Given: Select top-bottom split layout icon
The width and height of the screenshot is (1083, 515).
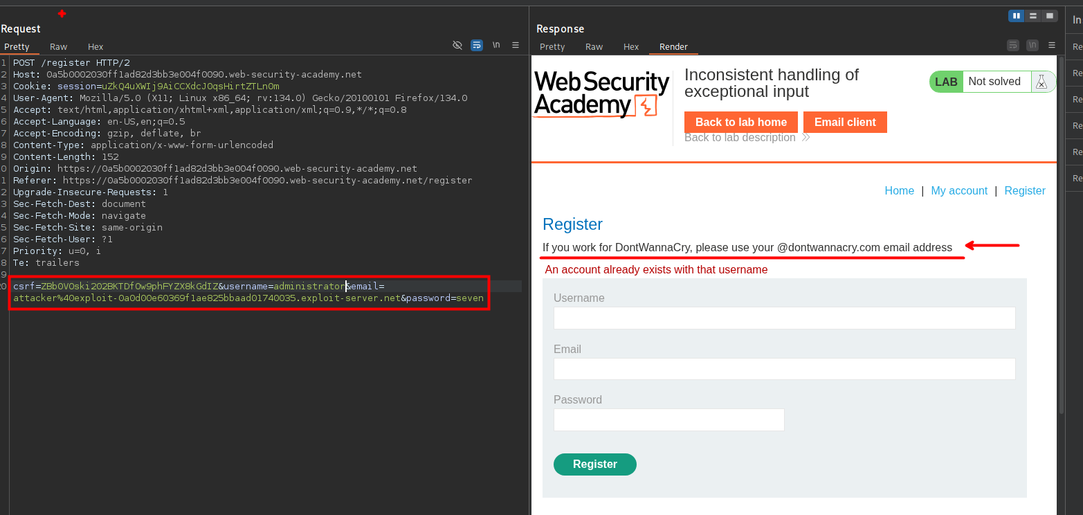Looking at the screenshot, I should point(1032,16).
